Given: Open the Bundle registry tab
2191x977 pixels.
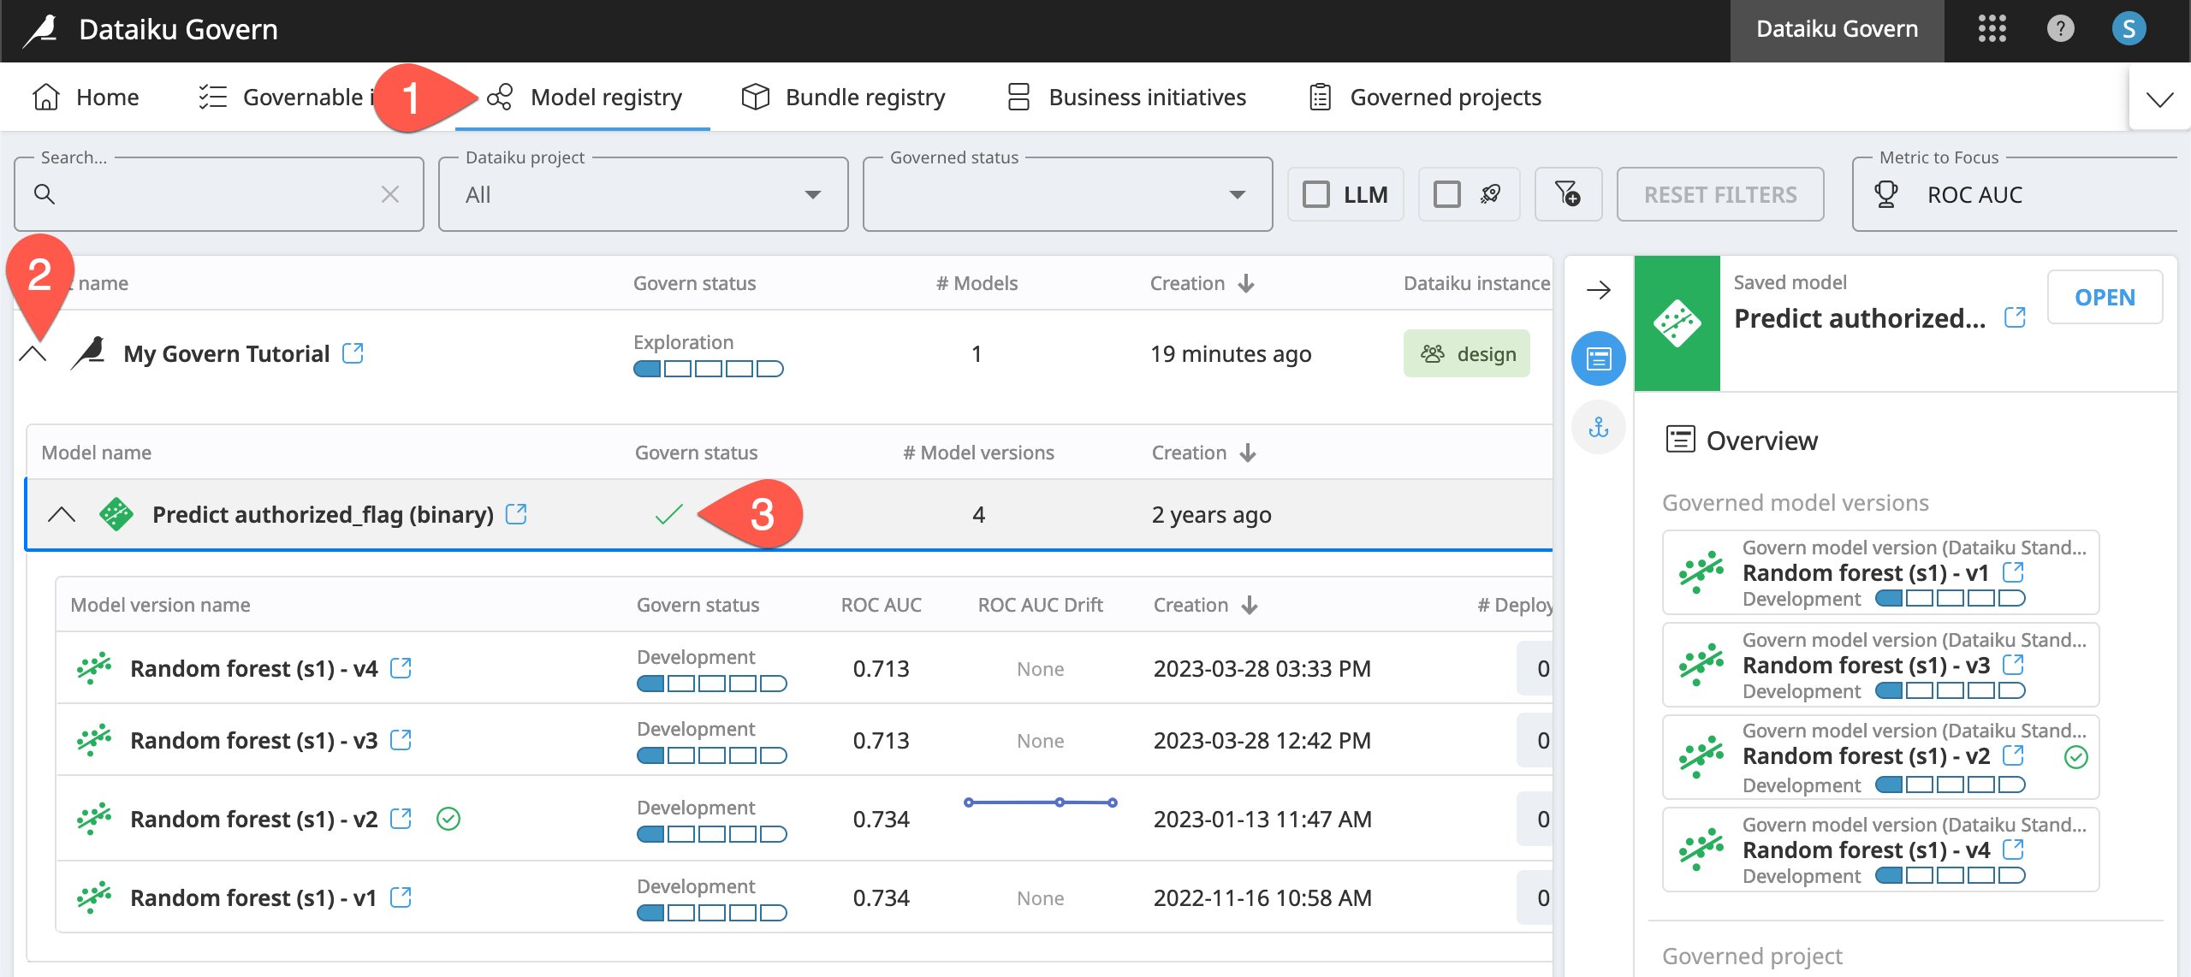Looking at the screenshot, I should [843, 97].
